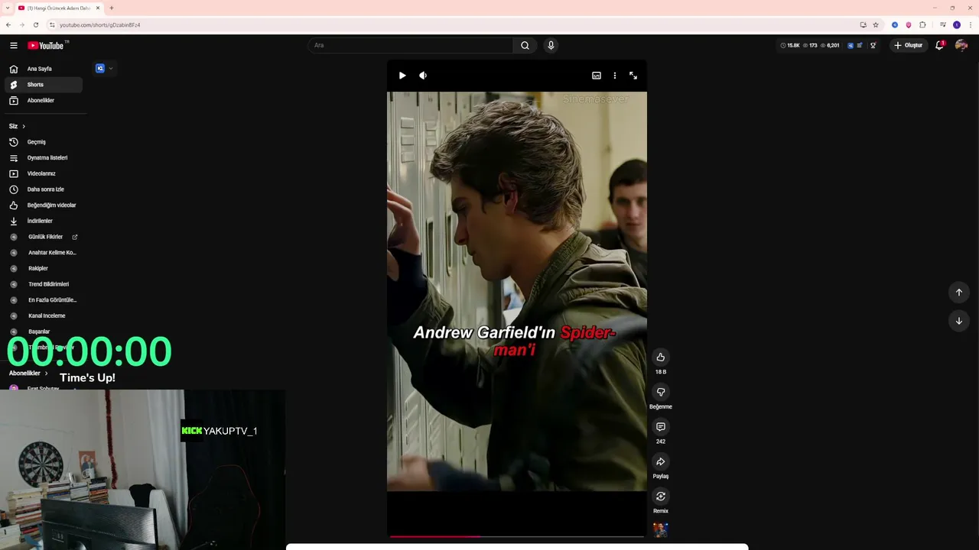Viewport: 979px width, 550px height.
Task: Open Anahtar Kelime Ko... tool
Action: pos(44,253)
